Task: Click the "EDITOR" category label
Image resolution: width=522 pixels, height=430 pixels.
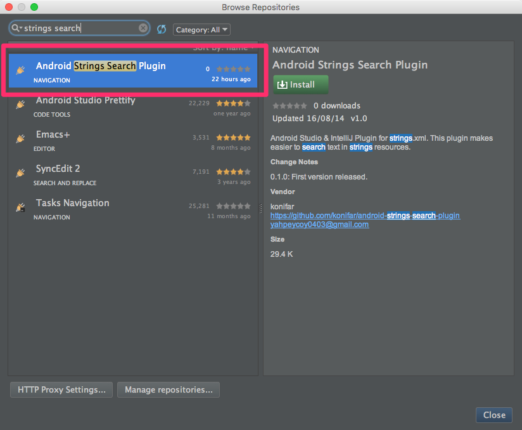Action: 44,149
